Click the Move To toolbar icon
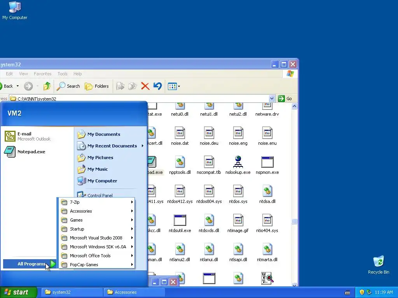398x298 pixels. pos(120,86)
